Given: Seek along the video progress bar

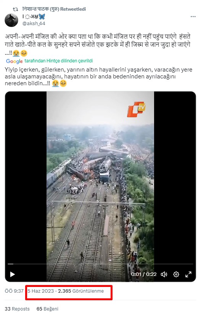Looking at the screenshot, I should pyautogui.click(x=100, y=264).
